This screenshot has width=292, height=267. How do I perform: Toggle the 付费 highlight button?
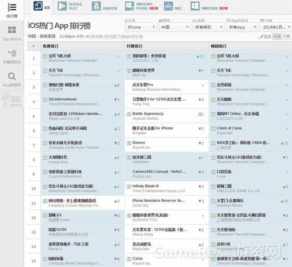pos(287,36)
